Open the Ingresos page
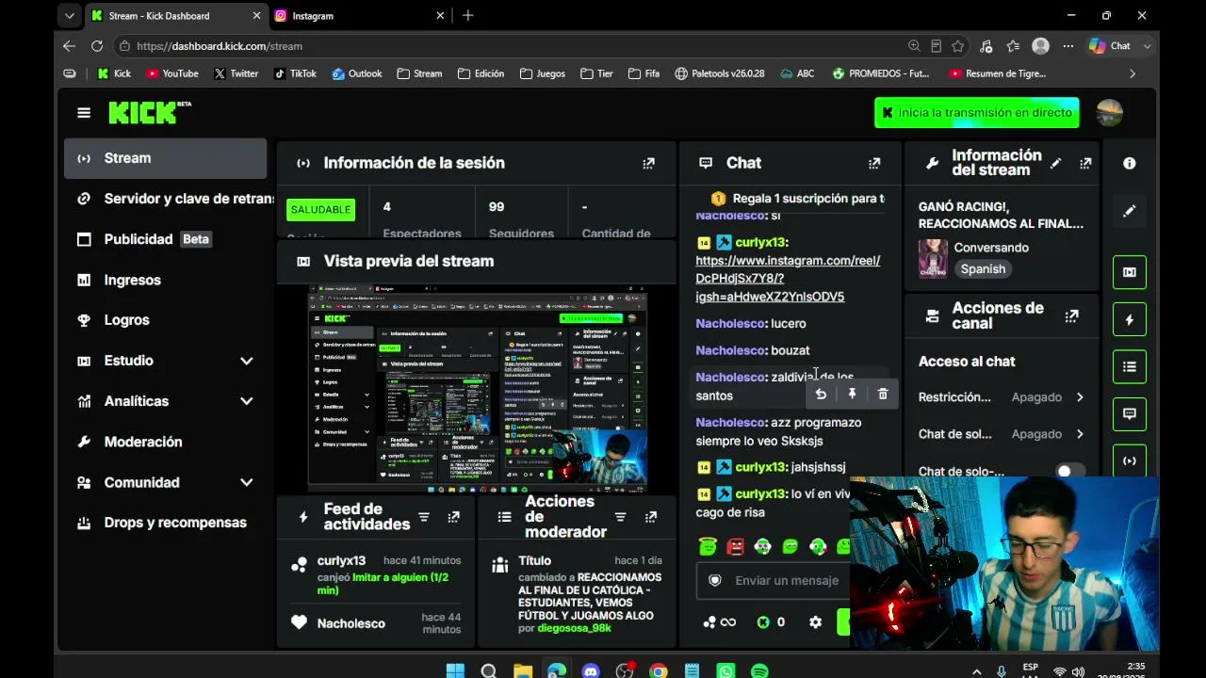The height and width of the screenshot is (678, 1206). click(166, 280)
